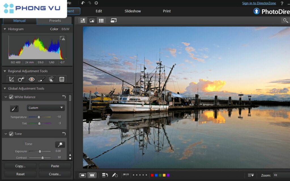Viewport: 290px width, 181px height.
Task: Select the Spot Removal tool
Action: coord(22,79)
